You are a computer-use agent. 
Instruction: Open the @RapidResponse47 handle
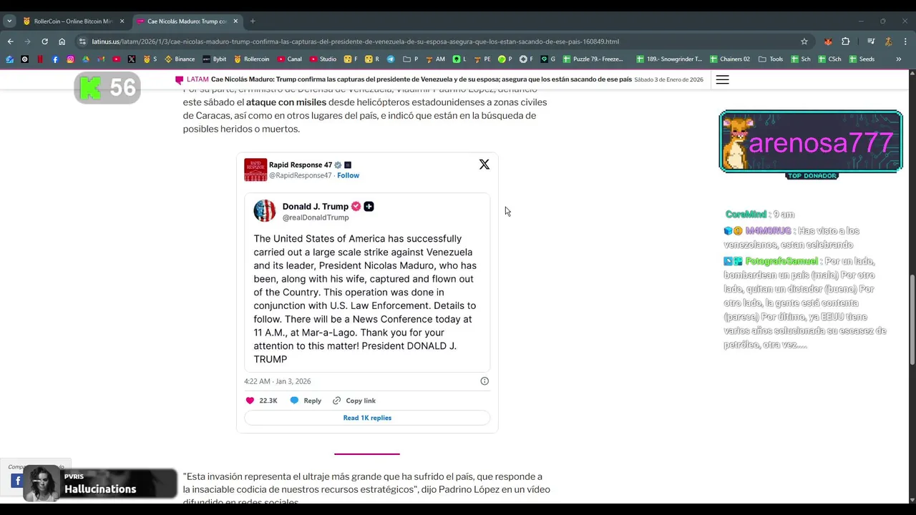click(301, 175)
